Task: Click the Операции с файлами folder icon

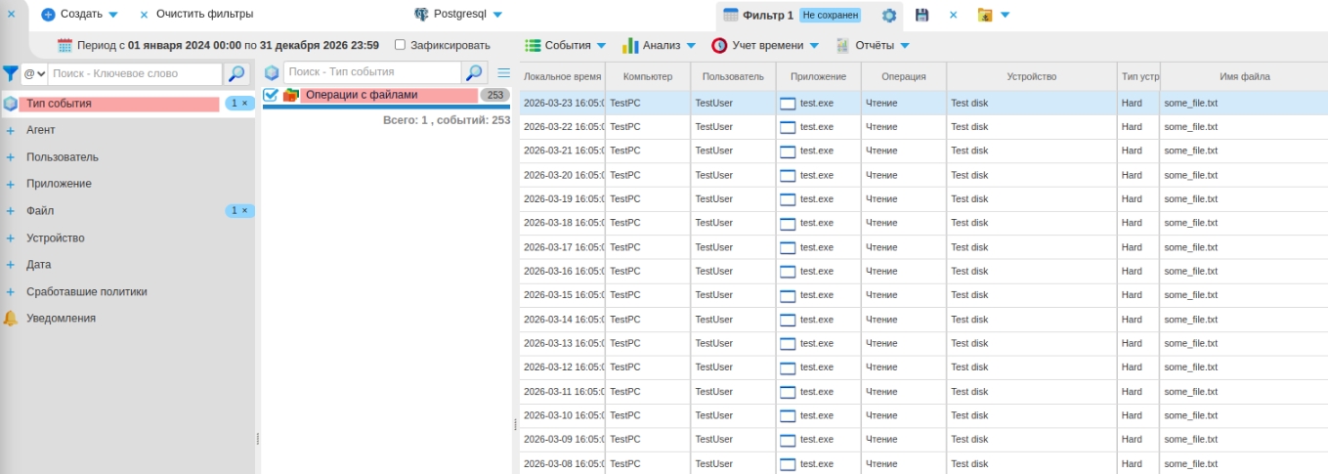Action: coord(290,95)
